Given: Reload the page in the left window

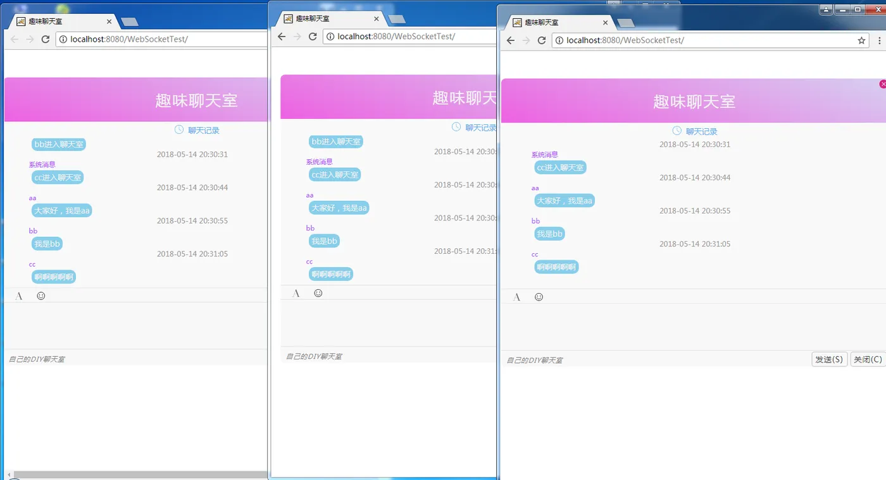Looking at the screenshot, I should 46,39.
